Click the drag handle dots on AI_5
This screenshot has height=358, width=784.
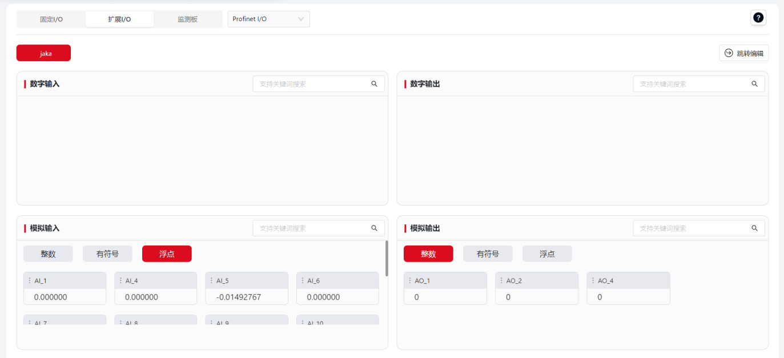pyautogui.click(x=211, y=281)
